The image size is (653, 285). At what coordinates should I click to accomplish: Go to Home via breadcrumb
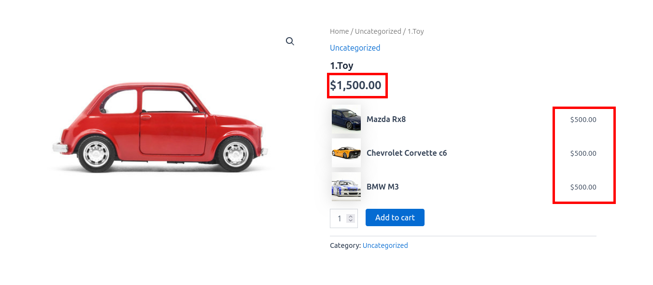pyautogui.click(x=339, y=31)
